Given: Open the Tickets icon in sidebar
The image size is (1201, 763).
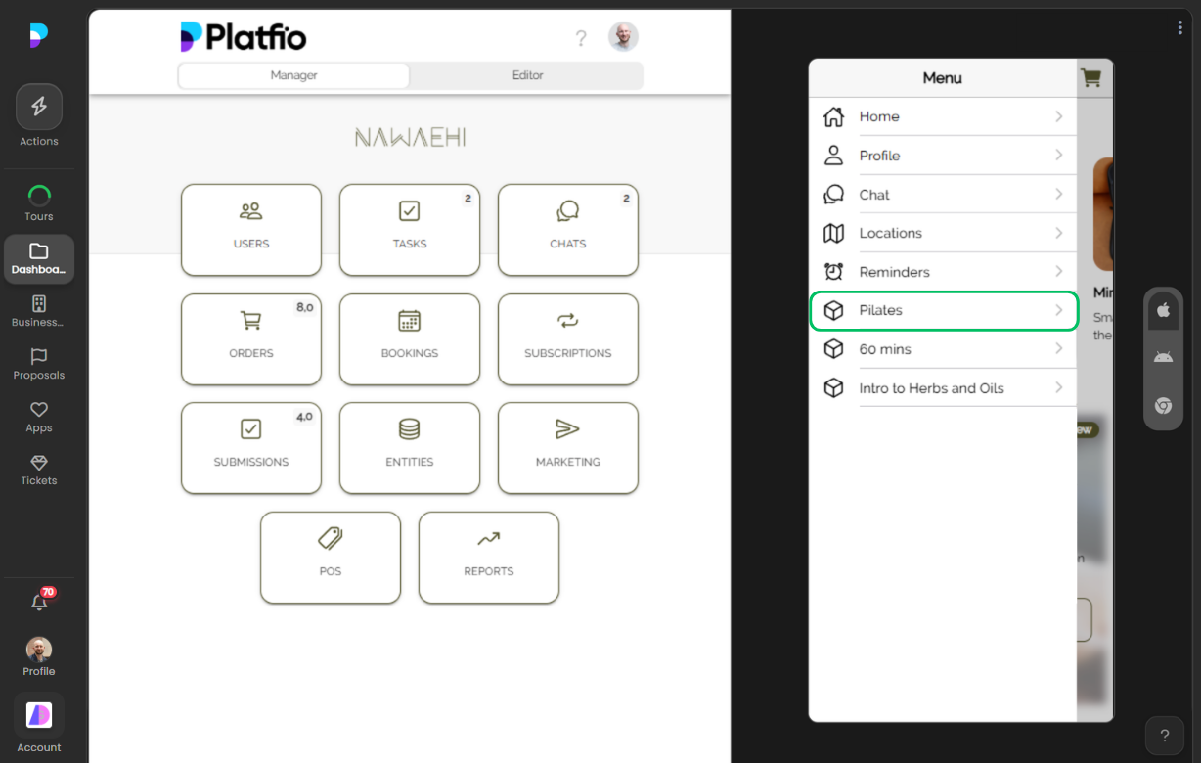Looking at the screenshot, I should click(39, 465).
